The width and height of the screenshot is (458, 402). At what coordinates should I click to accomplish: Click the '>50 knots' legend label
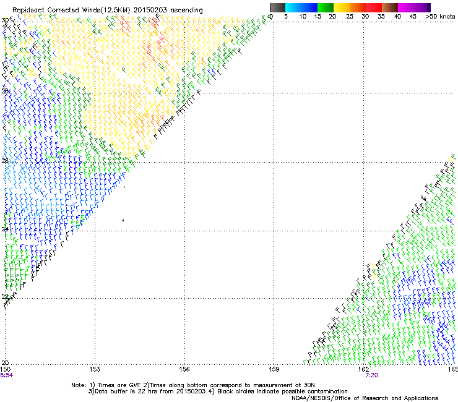(x=440, y=16)
